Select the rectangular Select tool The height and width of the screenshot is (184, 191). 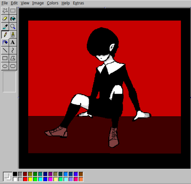pos(13,10)
